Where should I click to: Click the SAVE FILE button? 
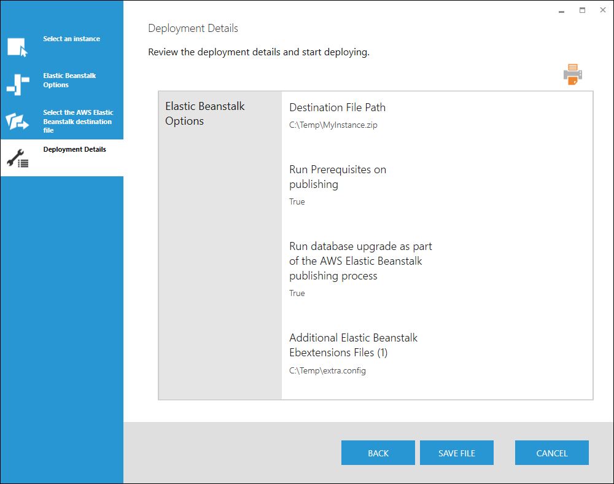pyautogui.click(x=457, y=453)
